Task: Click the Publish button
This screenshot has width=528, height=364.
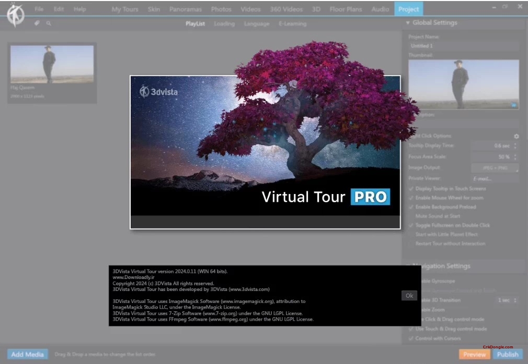Action: tap(508, 354)
